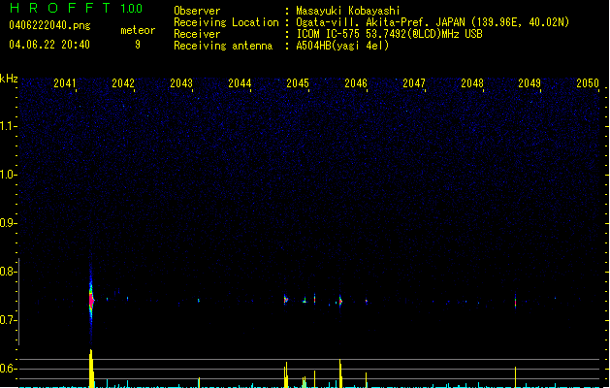
Task: Click the tallest yellow power bar after 2041
Action: 91,369
